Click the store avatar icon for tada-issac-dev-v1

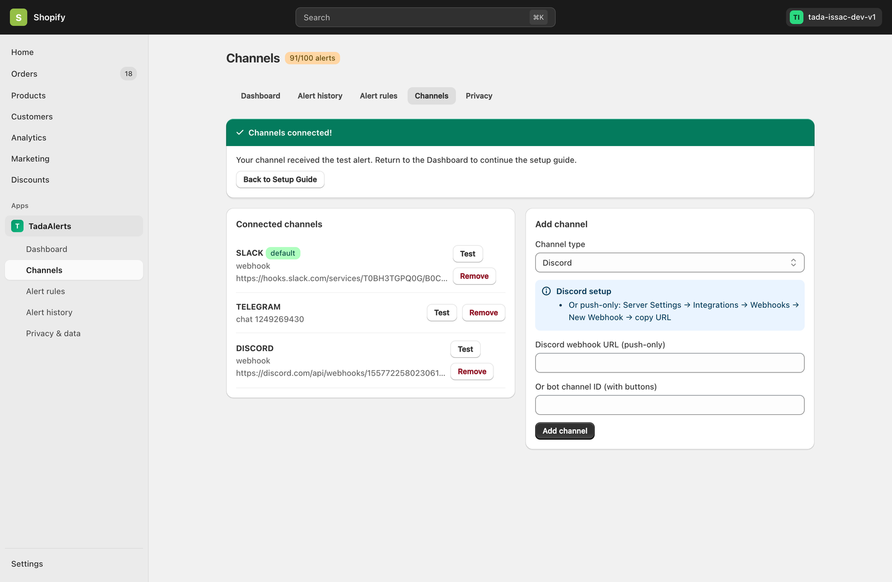click(x=796, y=17)
